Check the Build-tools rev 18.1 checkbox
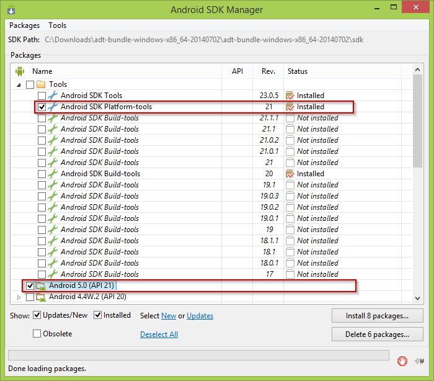The image size is (434, 381). (42, 252)
